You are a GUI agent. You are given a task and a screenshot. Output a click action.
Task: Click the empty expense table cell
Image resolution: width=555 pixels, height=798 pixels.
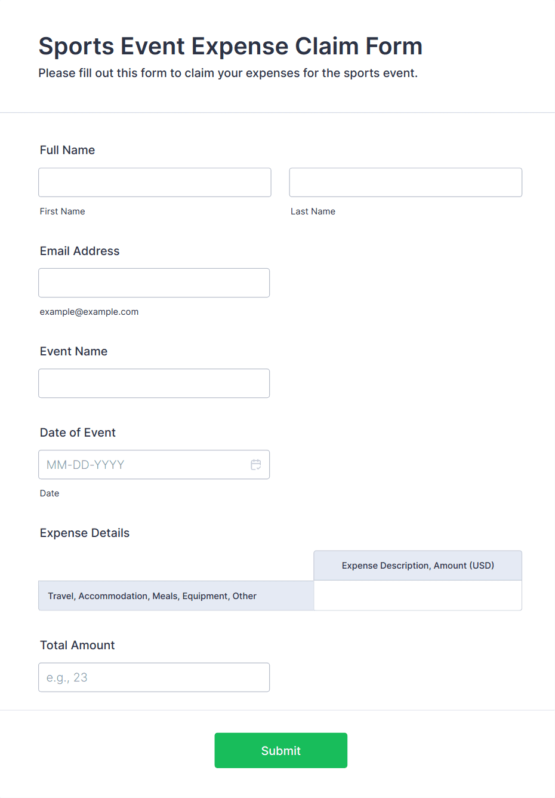(x=417, y=596)
